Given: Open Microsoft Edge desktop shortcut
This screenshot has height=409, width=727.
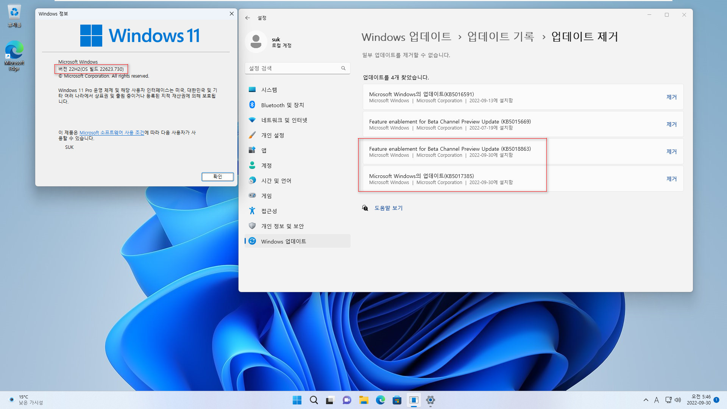Looking at the screenshot, I should pos(14,56).
